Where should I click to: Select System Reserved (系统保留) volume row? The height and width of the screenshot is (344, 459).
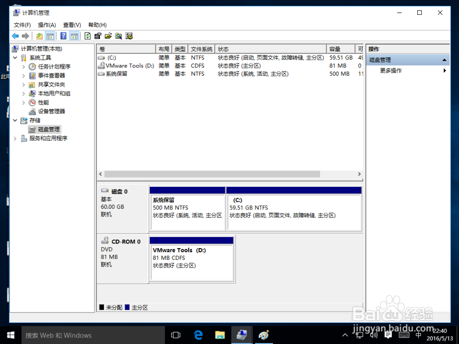[230, 74]
